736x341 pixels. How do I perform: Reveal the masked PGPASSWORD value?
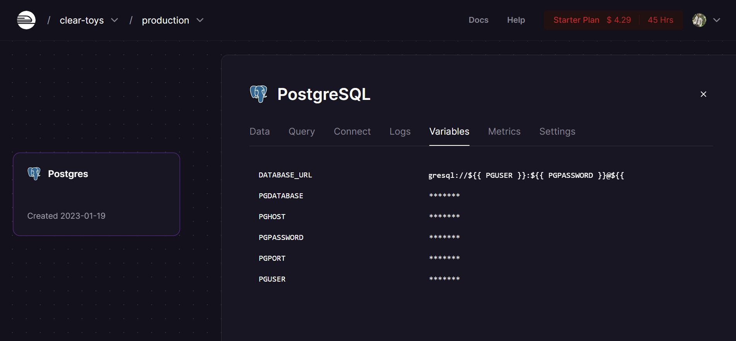pyautogui.click(x=444, y=238)
